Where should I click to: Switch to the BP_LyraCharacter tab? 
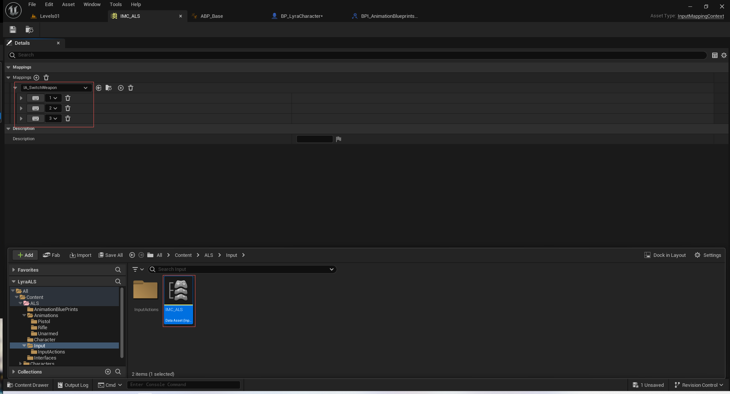[302, 16]
